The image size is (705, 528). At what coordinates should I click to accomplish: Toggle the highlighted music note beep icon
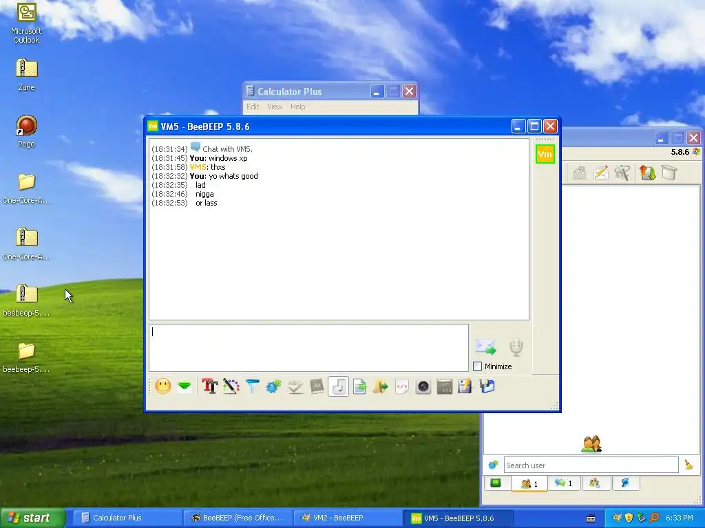[338, 386]
